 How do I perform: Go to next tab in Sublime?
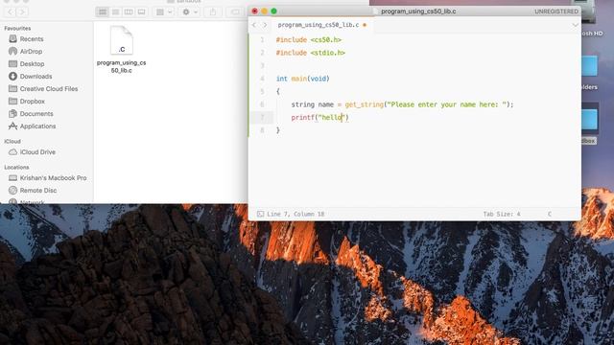click(265, 25)
